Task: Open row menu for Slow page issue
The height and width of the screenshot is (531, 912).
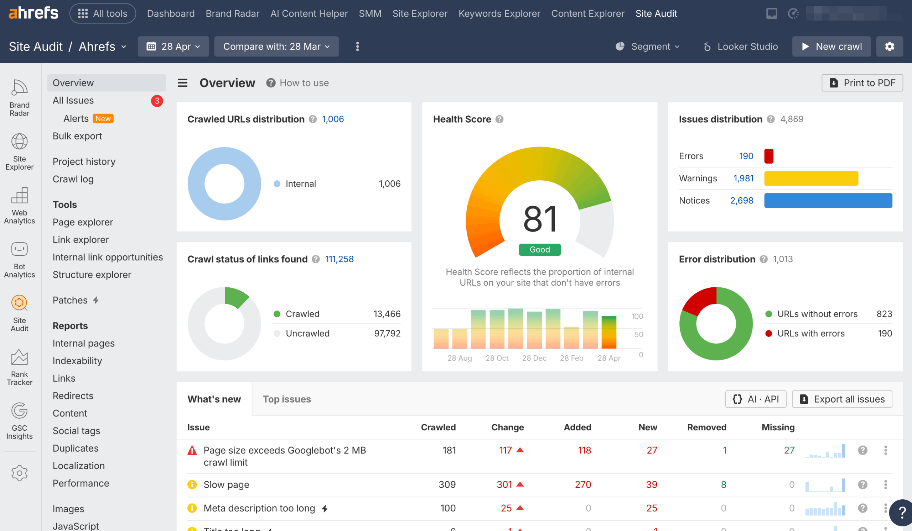Action: 886,484
